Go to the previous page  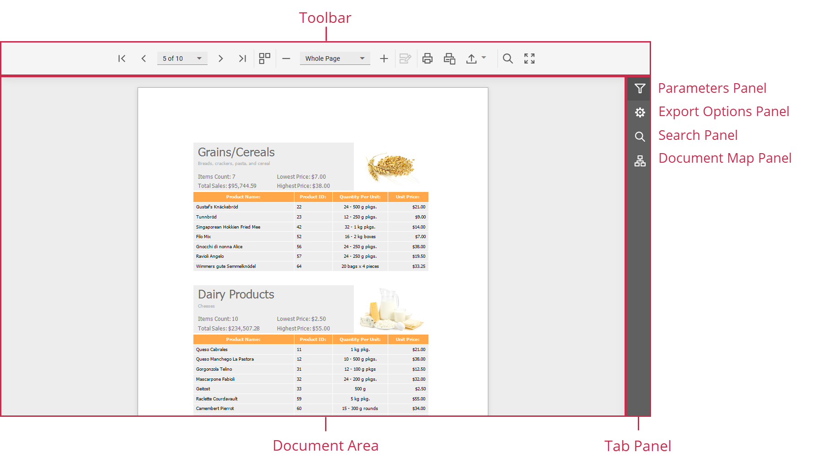(x=144, y=59)
